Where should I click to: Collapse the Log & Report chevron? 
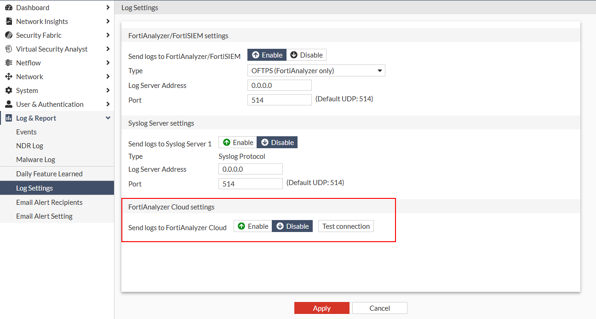[108, 118]
